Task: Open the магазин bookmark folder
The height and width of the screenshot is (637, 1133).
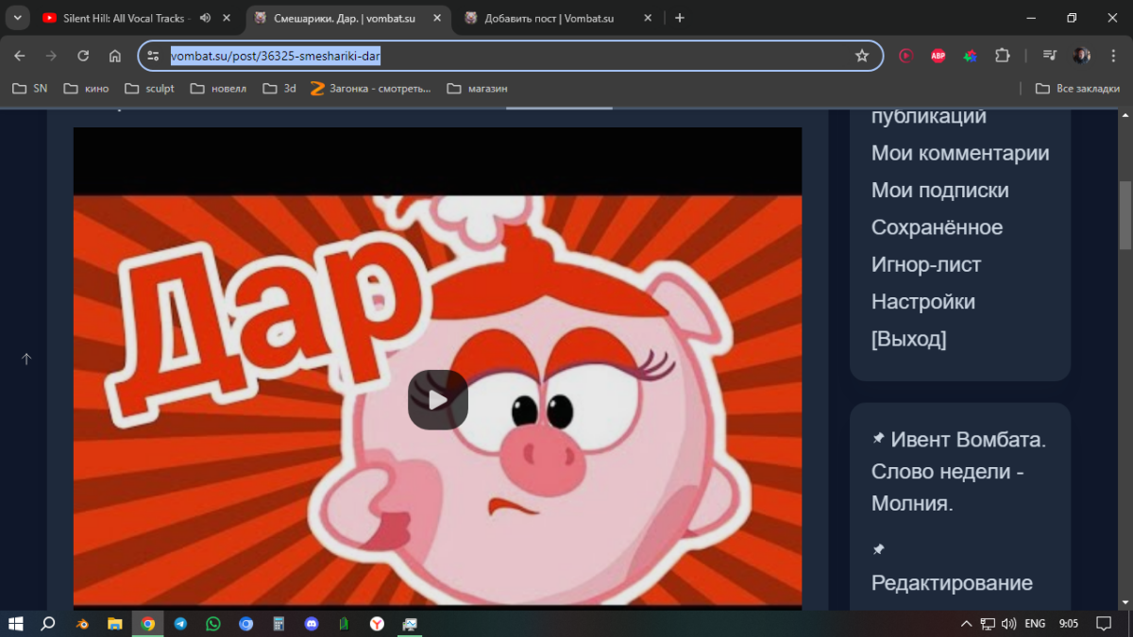Action: pyautogui.click(x=478, y=89)
